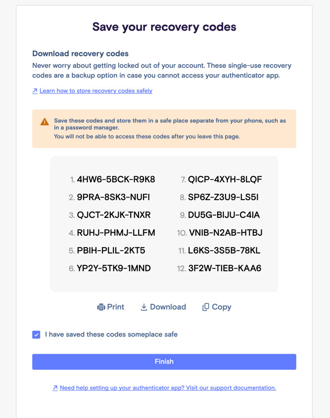Select recovery code YP2Y-5TK9-1MND

114,268
